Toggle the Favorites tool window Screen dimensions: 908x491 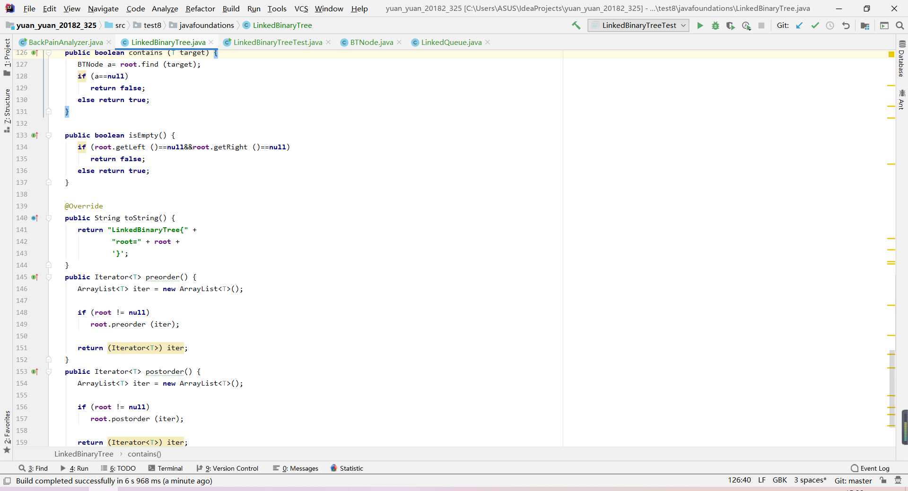tap(7, 431)
